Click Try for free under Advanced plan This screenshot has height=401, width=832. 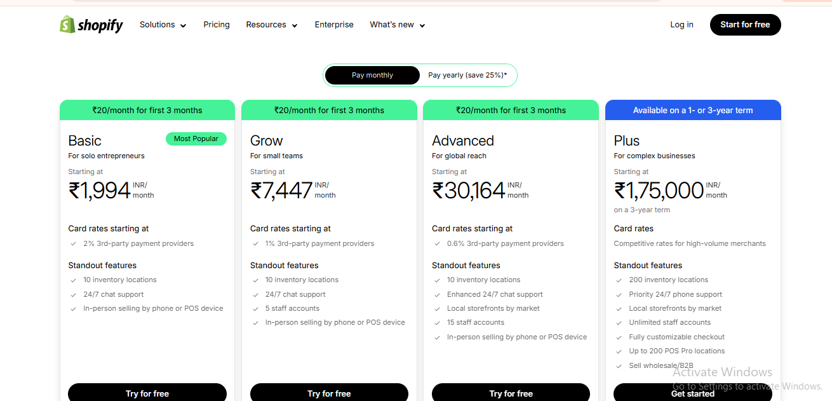click(511, 393)
